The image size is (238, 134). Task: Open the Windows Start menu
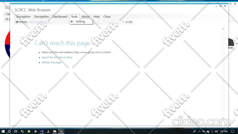click(3, 131)
